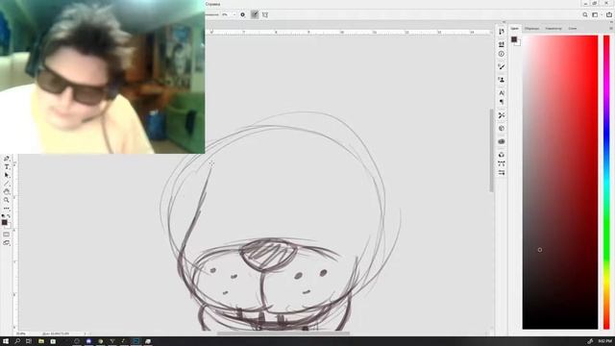Image resolution: width=615 pixels, height=346 pixels.
Task: Switch to the Слои tab
Action: point(573,28)
